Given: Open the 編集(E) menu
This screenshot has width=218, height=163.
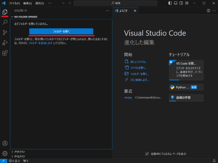Looking at the screenshot, I should click(x=28, y=3).
